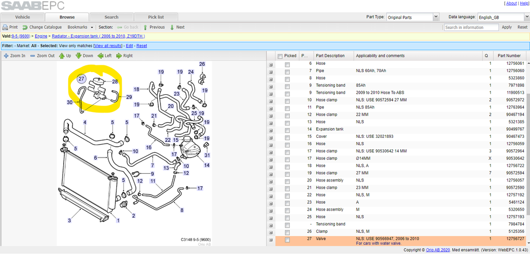Click the Search in information field
Viewport: 530px width, 254px height.
pos(471,27)
